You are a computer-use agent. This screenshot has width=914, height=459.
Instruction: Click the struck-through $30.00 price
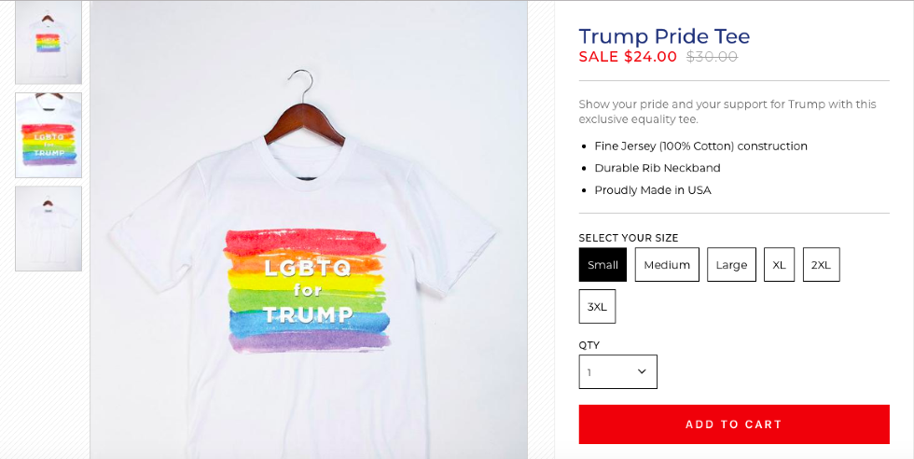[x=712, y=57]
